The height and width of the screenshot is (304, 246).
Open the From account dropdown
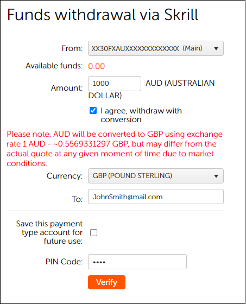point(156,48)
